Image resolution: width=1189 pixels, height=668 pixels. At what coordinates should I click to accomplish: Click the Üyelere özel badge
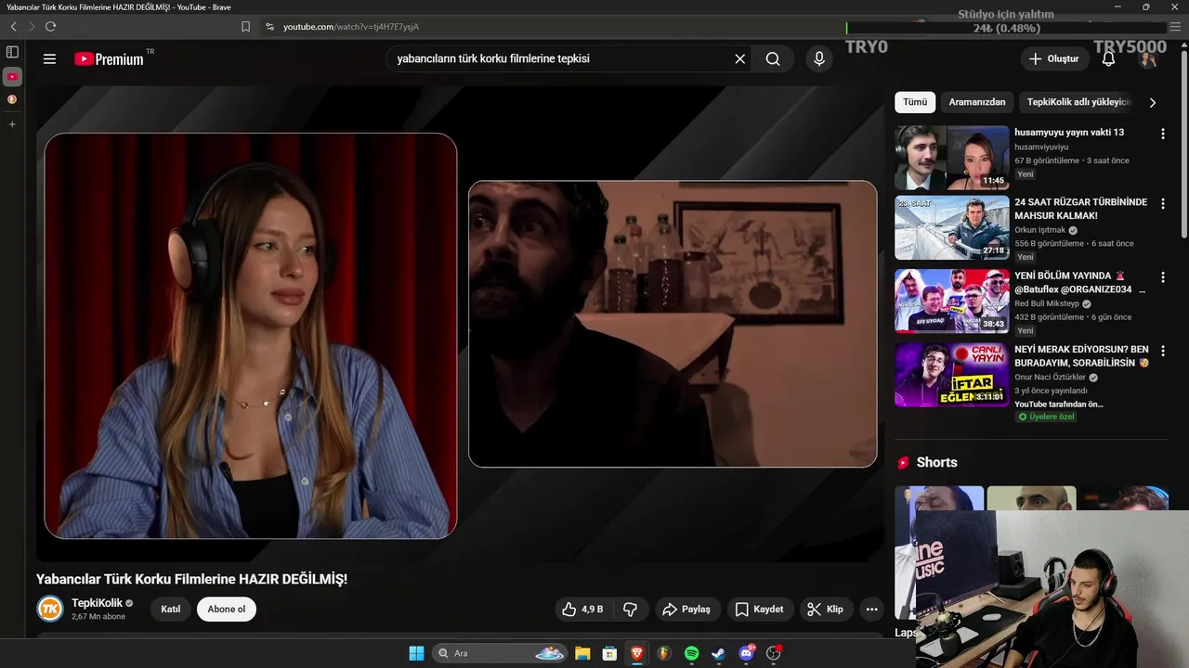[1046, 417]
